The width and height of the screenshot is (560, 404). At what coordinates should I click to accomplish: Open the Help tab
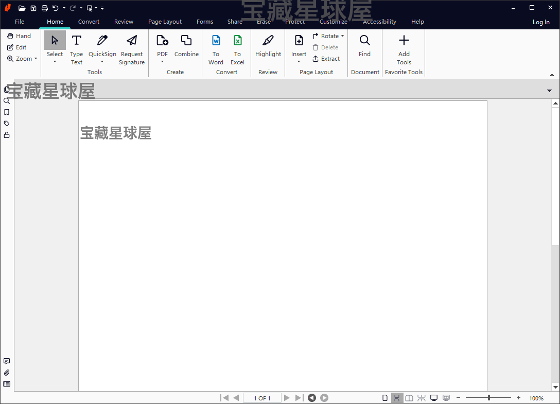[x=417, y=22]
